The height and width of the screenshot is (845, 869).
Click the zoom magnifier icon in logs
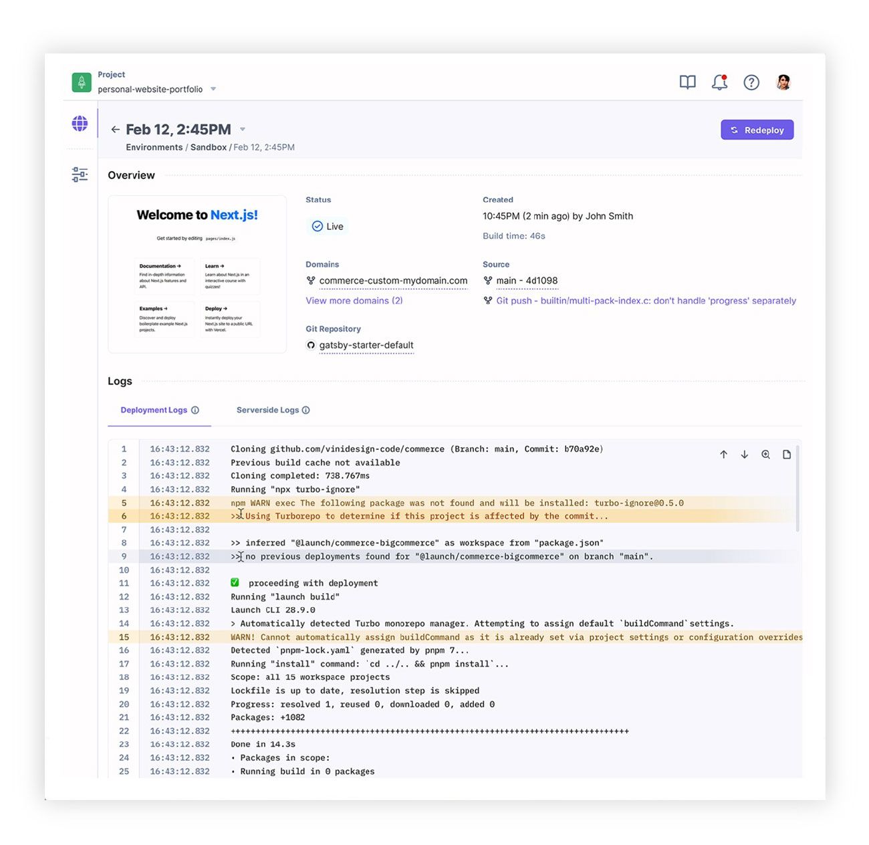tap(765, 455)
